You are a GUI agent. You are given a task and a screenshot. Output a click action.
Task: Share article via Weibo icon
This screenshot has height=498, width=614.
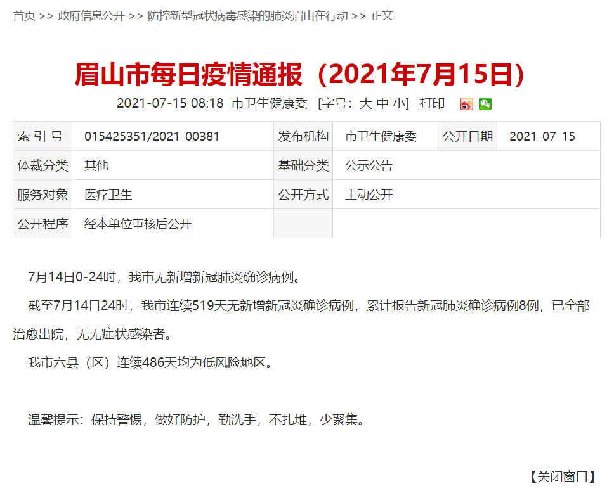click(466, 104)
